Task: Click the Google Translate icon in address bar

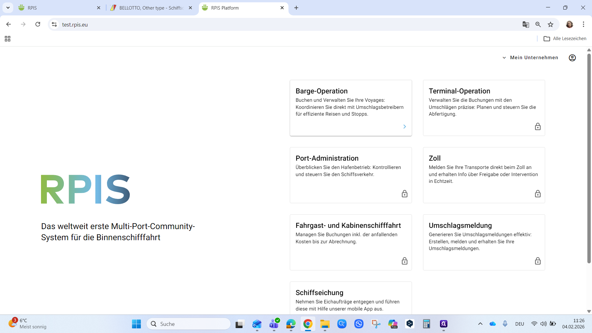Action: pyautogui.click(x=526, y=25)
